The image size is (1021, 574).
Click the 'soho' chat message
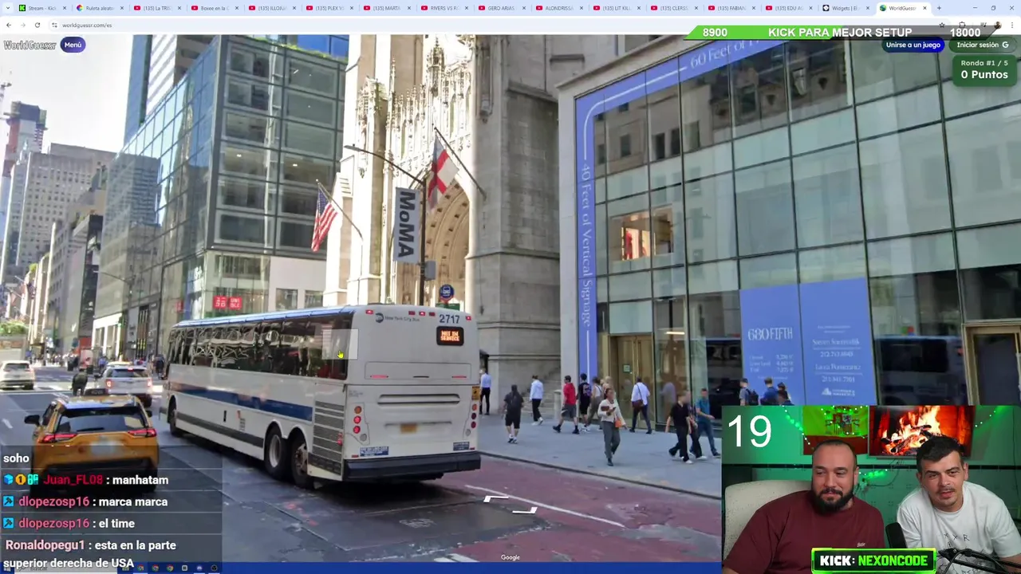[x=16, y=458]
